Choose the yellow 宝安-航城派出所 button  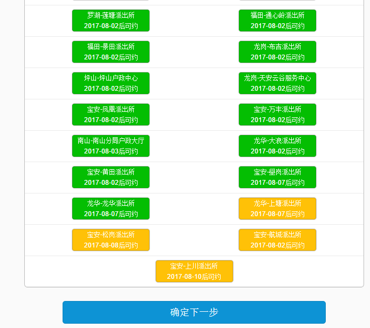point(277,240)
